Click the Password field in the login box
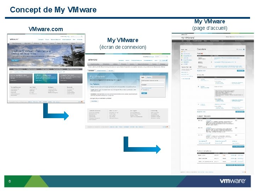This screenshot has height=191, width=255. [x=153, y=86]
